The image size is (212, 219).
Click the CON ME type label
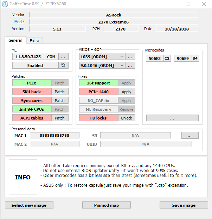51,57
